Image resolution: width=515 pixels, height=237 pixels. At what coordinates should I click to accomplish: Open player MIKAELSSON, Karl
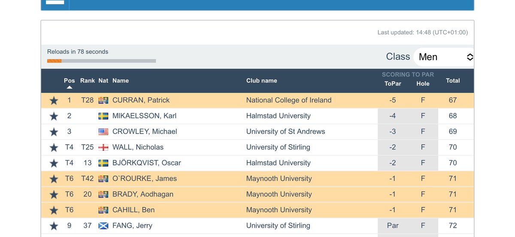tap(144, 116)
